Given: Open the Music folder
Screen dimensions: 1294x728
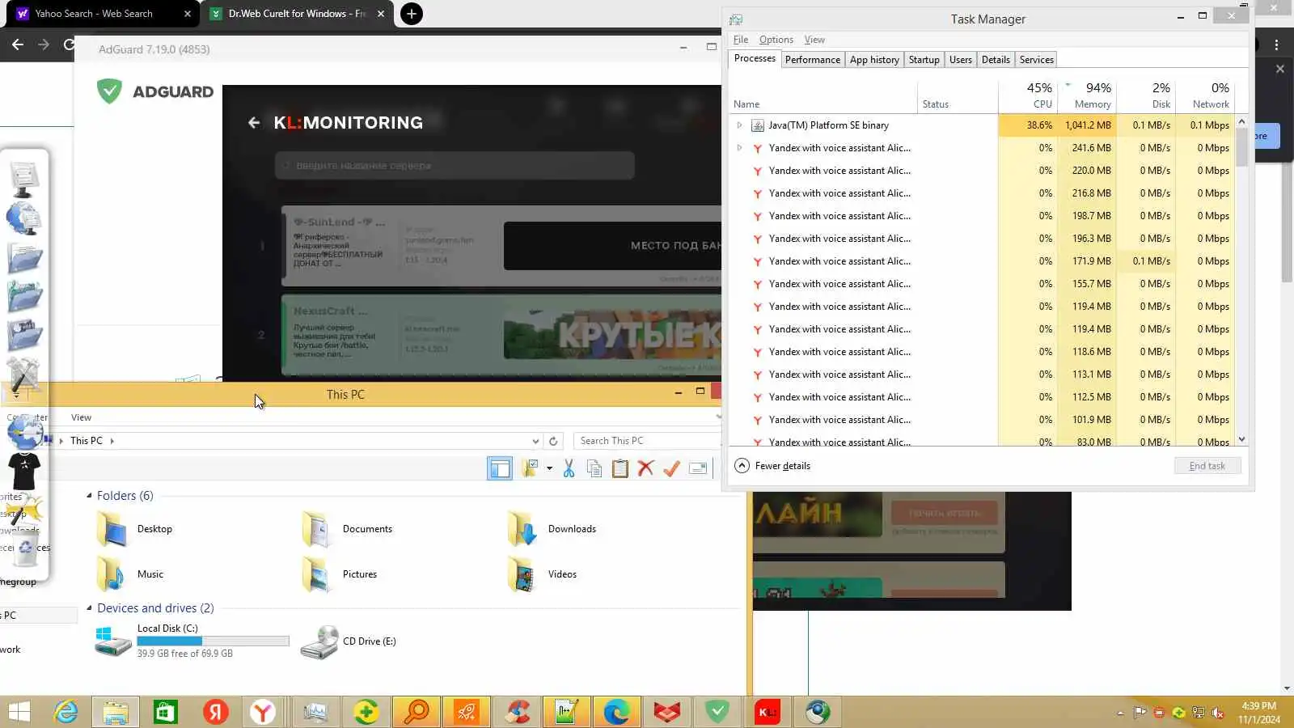Looking at the screenshot, I should coord(129,574).
